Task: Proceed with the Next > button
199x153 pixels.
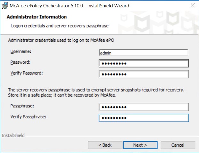Action: [x=140, y=145]
